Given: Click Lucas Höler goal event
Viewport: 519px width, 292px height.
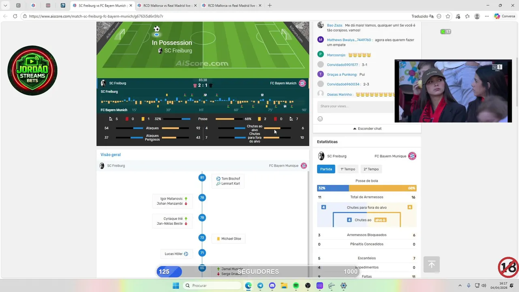Looking at the screenshot, I should click(176, 254).
